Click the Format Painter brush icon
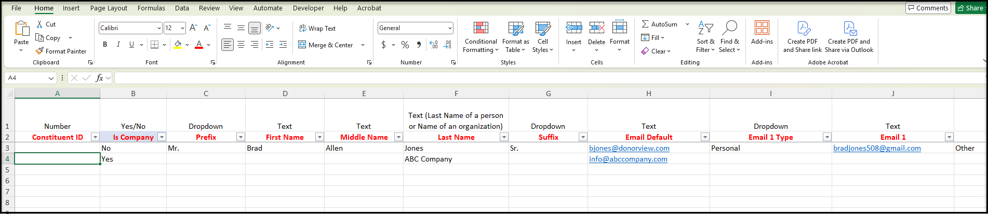988x214 pixels. (39, 51)
